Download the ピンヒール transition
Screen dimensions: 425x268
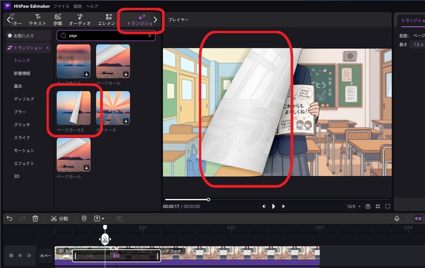click(126, 121)
